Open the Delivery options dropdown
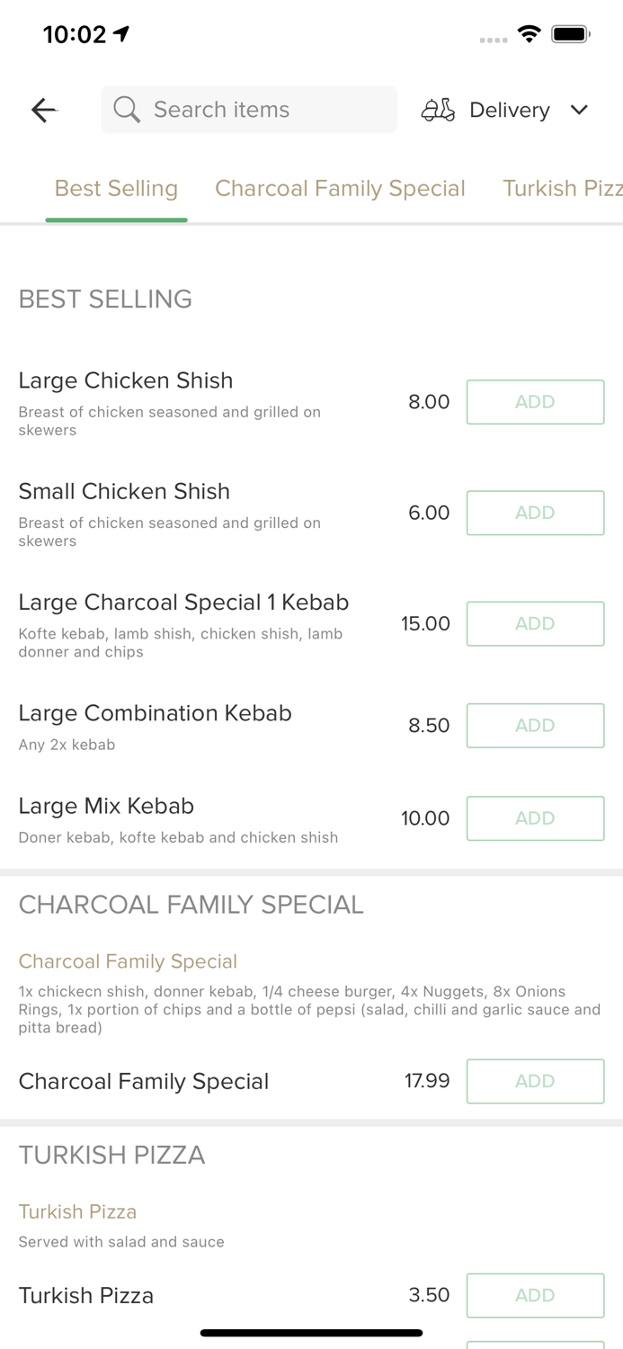This screenshot has height=1349, width=623. click(509, 110)
